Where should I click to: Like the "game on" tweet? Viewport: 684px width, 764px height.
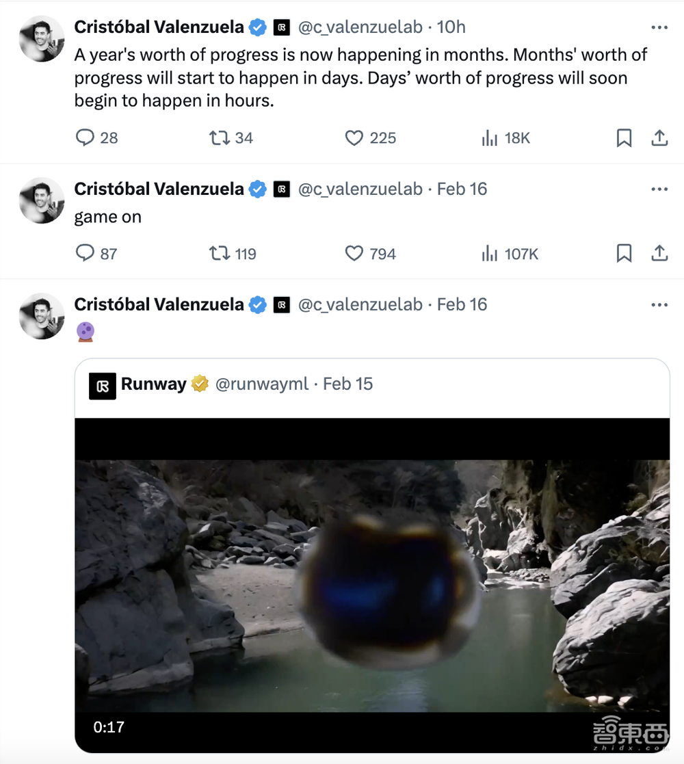(354, 254)
